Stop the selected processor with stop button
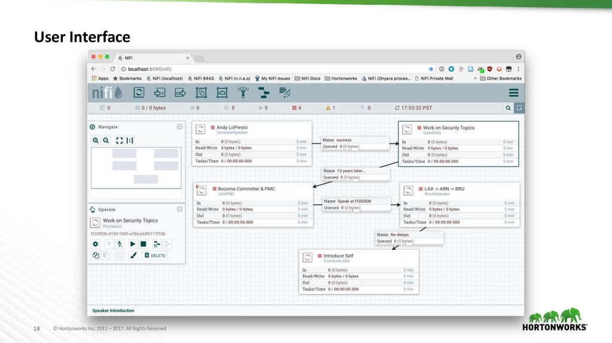 [x=143, y=244]
